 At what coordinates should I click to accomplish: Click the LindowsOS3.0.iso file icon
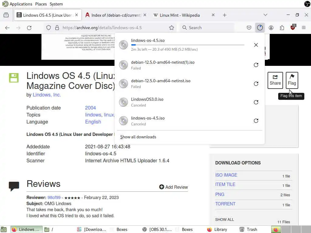[123, 102]
